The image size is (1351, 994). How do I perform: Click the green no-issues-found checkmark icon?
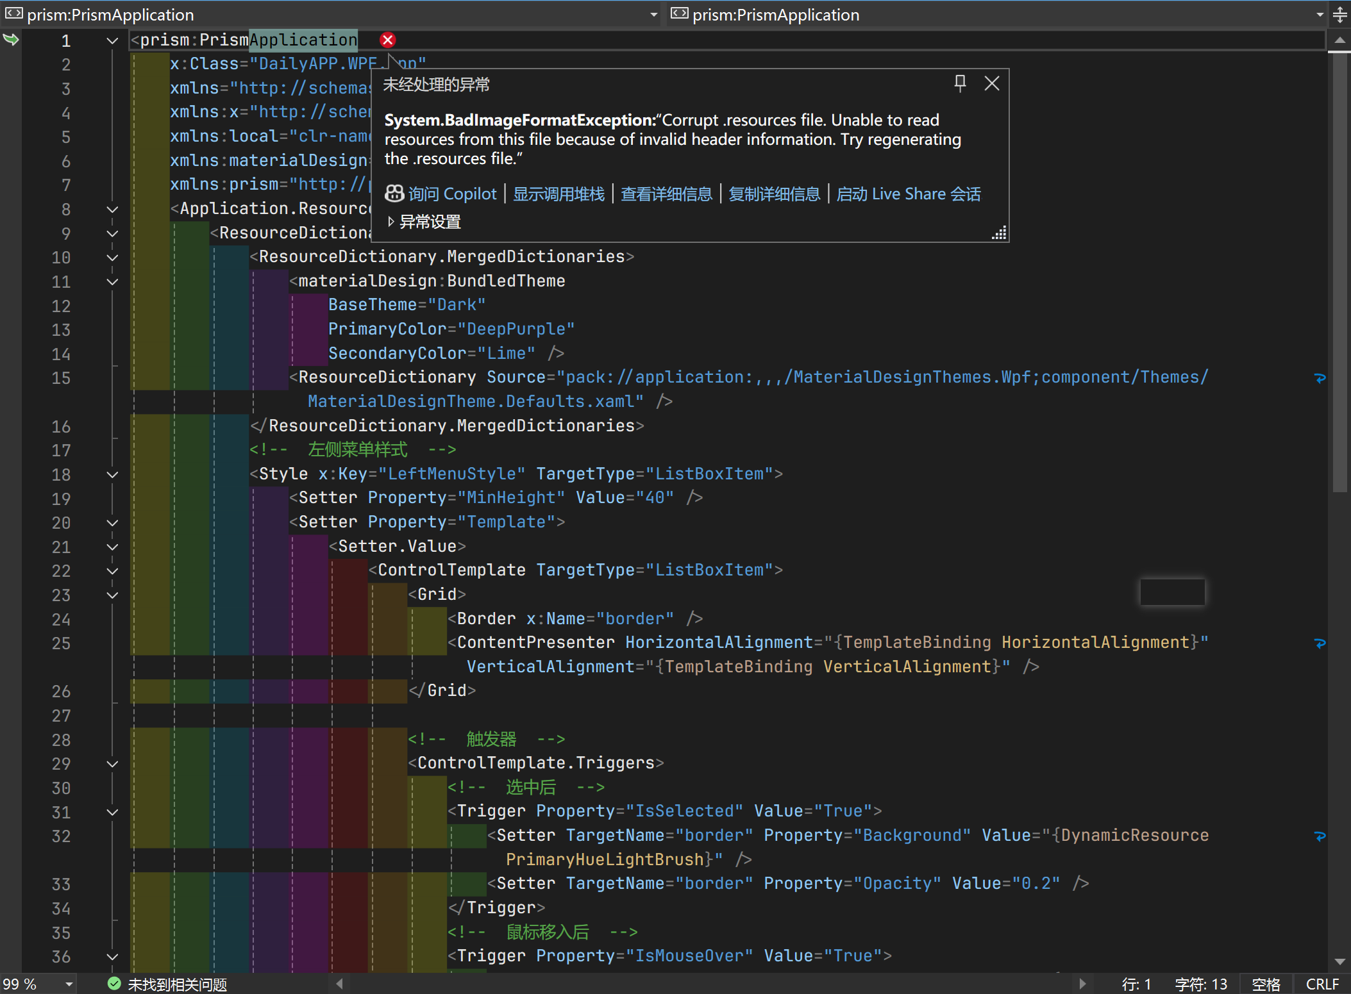[x=114, y=984]
